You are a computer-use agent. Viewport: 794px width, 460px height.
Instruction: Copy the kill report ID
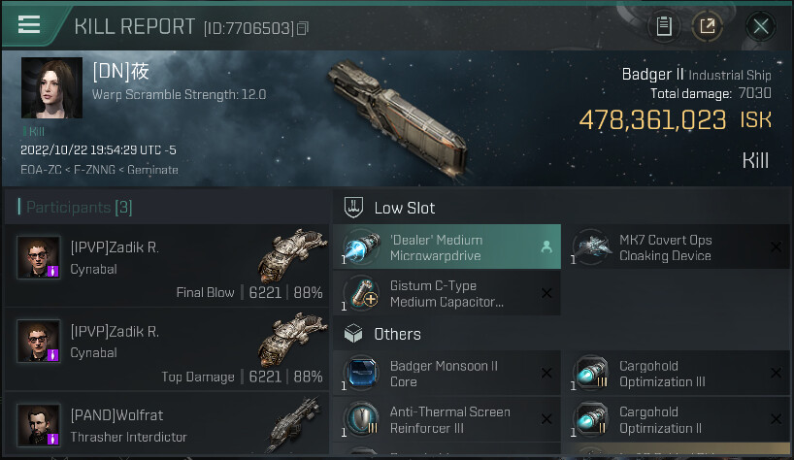303,28
